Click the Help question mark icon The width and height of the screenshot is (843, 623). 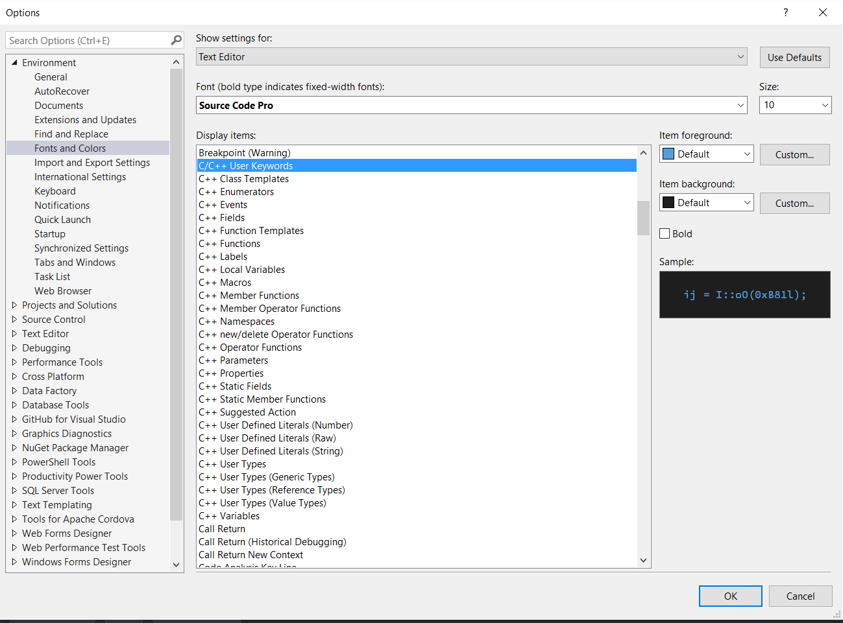[785, 12]
